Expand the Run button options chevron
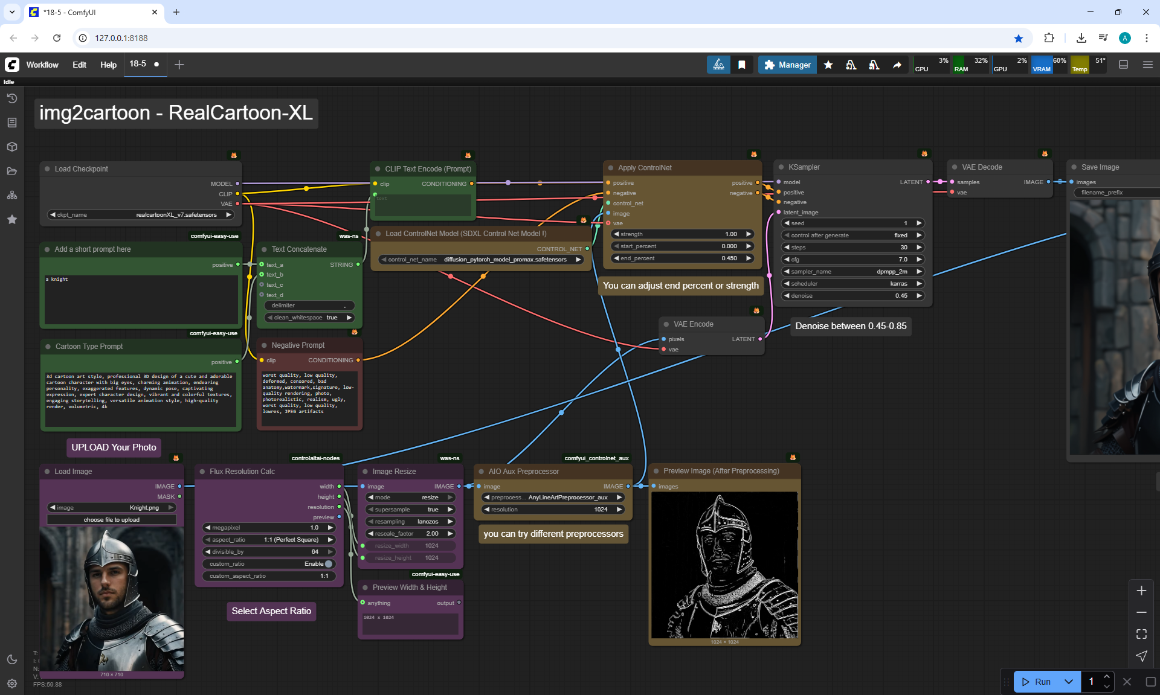 [1068, 682]
